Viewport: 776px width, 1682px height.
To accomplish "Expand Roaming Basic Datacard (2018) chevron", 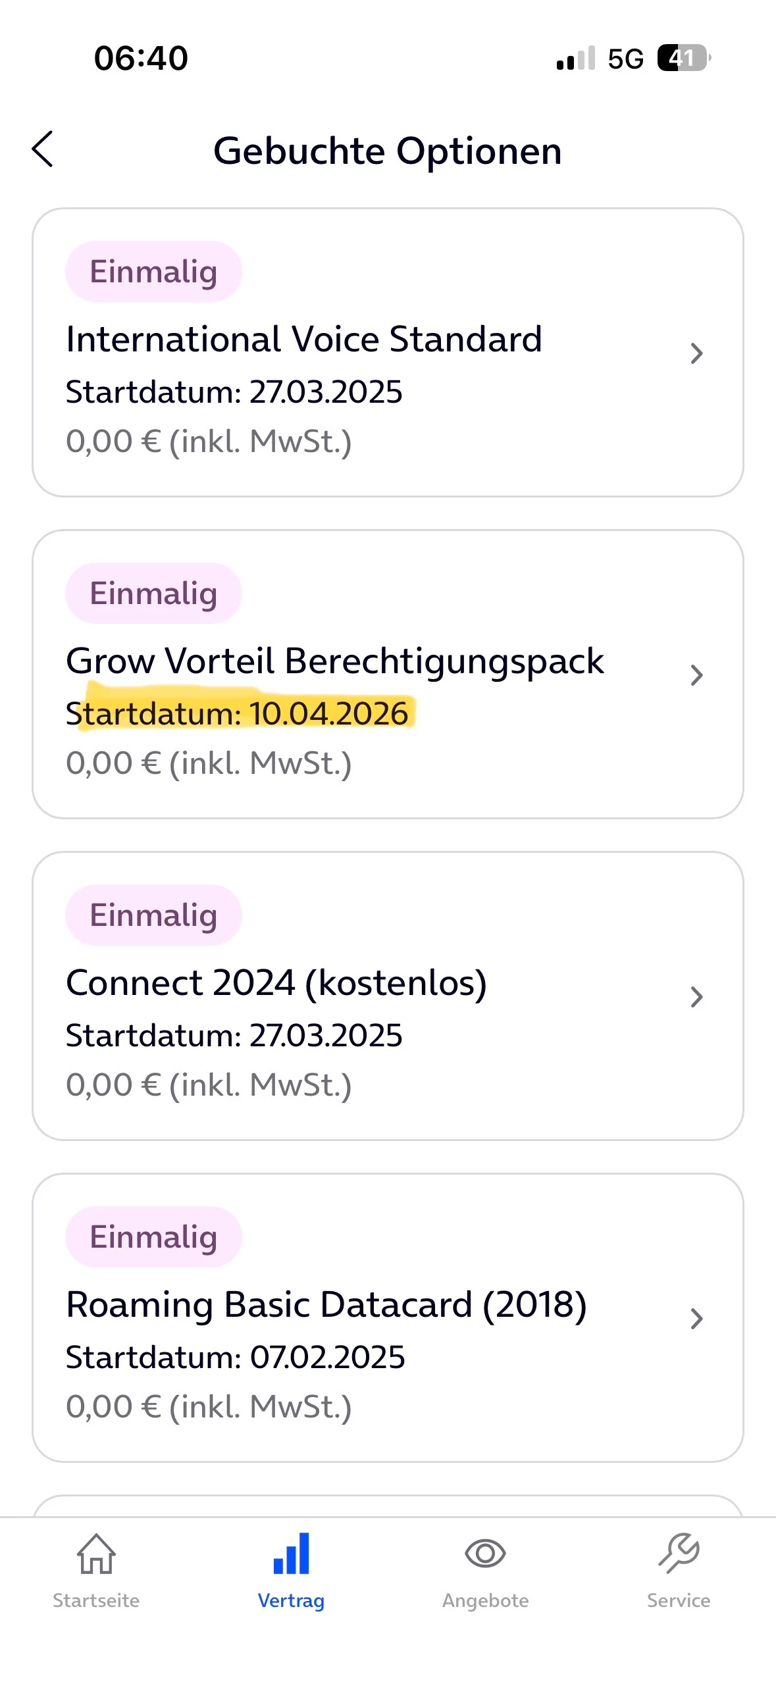I will click(696, 1319).
